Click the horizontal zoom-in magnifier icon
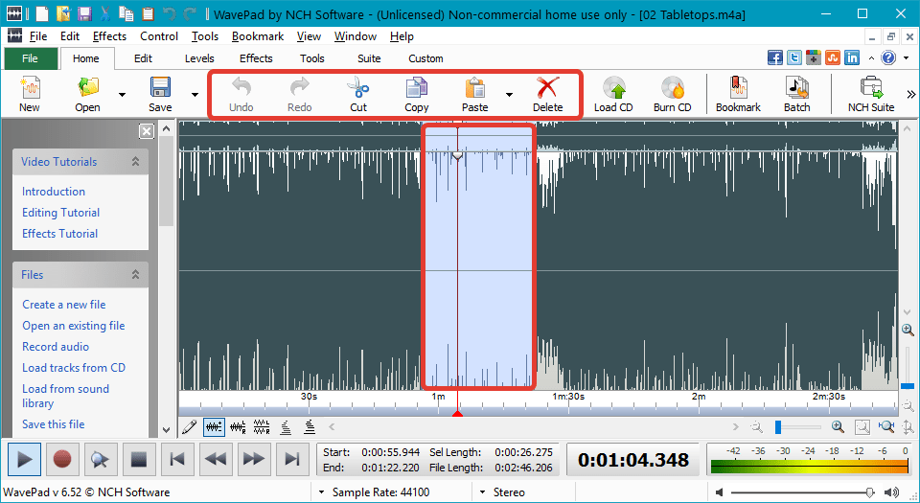The width and height of the screenshot is (920, 503). point(838,427)
